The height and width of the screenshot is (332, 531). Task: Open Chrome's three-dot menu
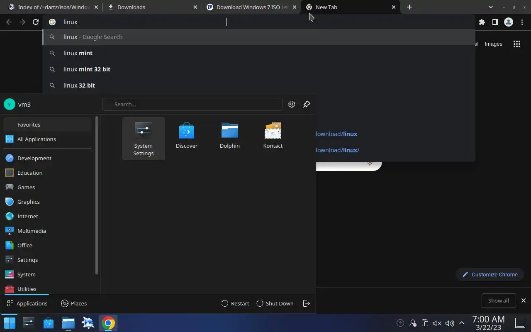522,22
